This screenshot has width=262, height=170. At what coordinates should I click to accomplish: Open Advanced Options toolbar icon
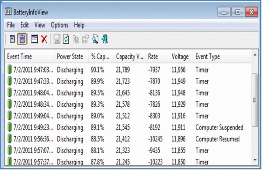(35, 39)
